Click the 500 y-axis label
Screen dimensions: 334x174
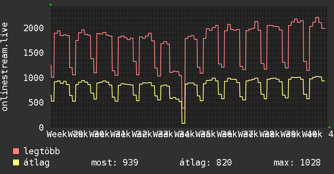coord(36,102)
